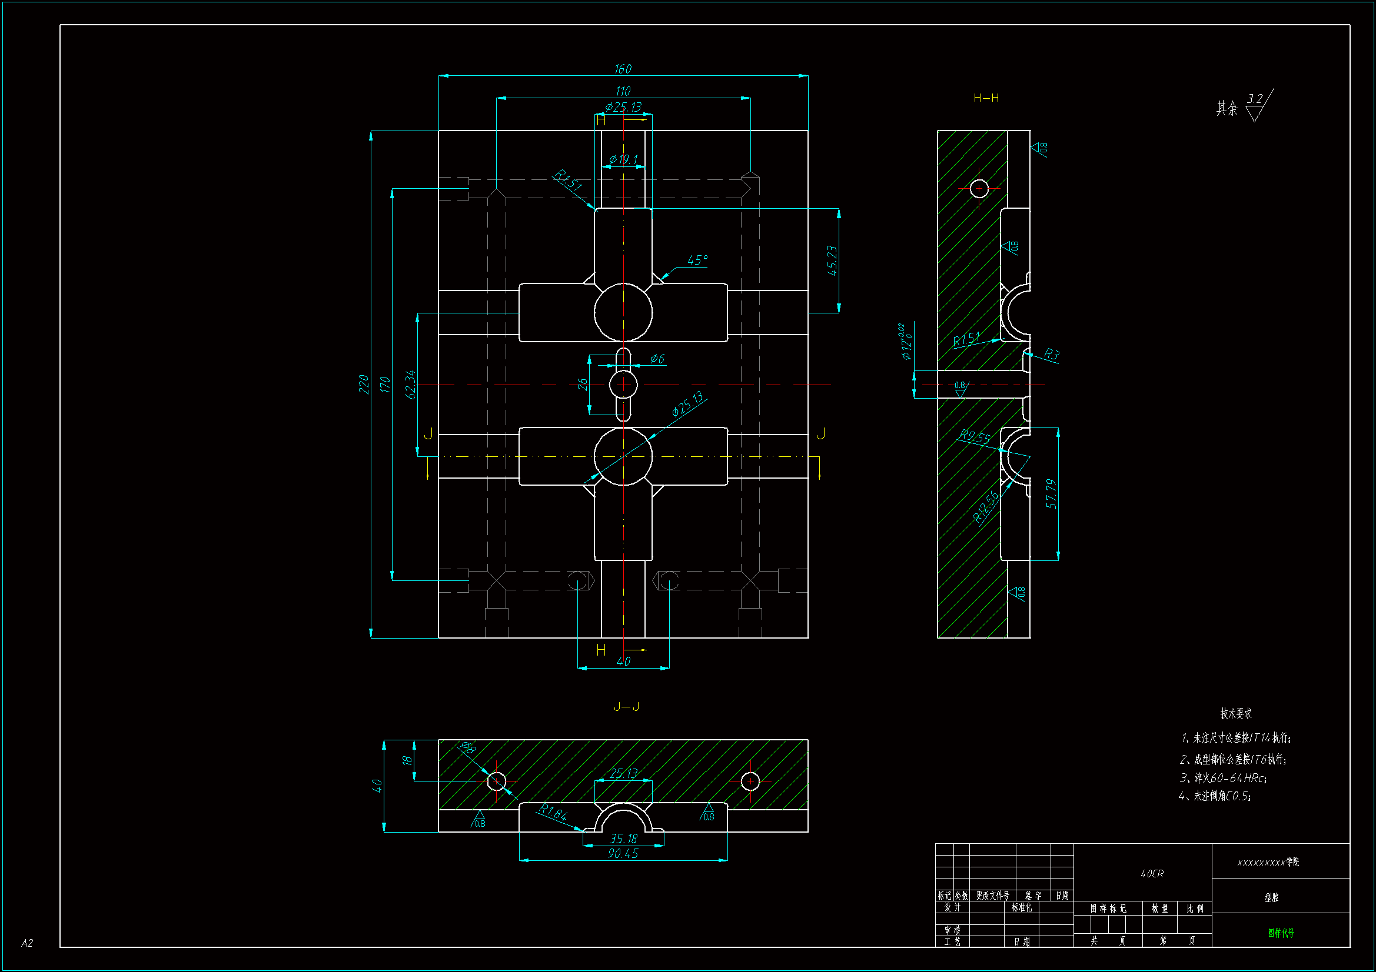
Task: Click the J-J section view title
Action: (x=626, y=707)
